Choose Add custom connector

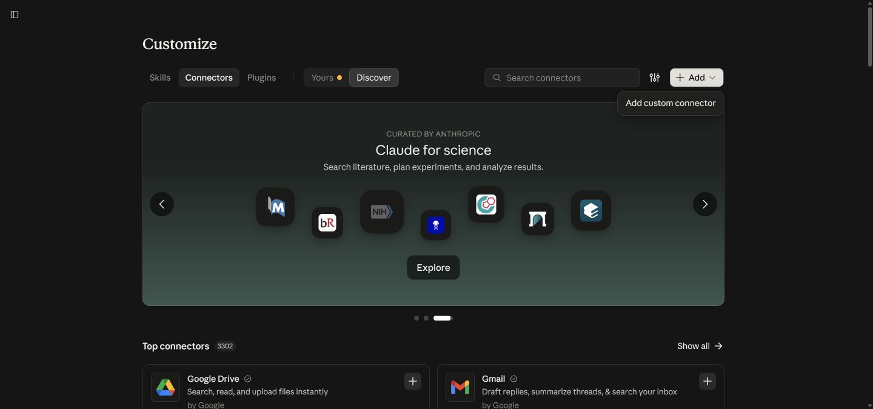coord(671,103)
